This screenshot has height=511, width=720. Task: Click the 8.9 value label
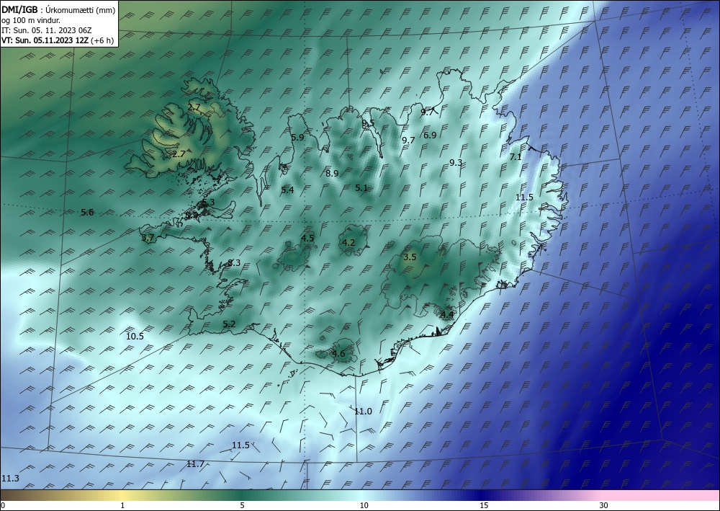pos(332,173)
